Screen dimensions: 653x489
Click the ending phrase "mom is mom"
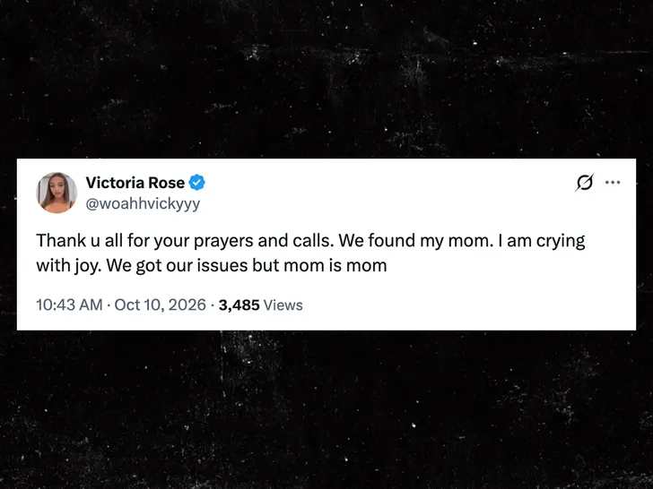point(335,266)
